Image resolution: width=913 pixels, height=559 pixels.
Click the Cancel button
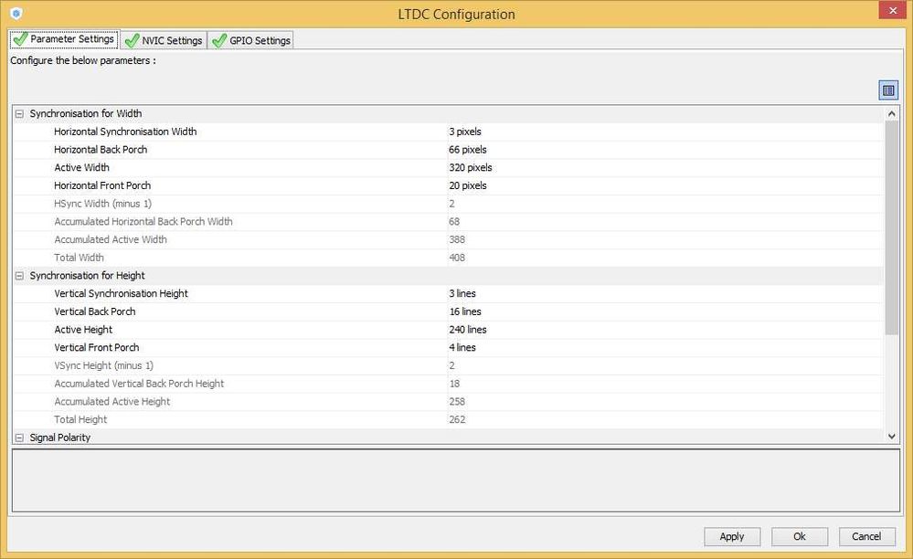(866, 536)
